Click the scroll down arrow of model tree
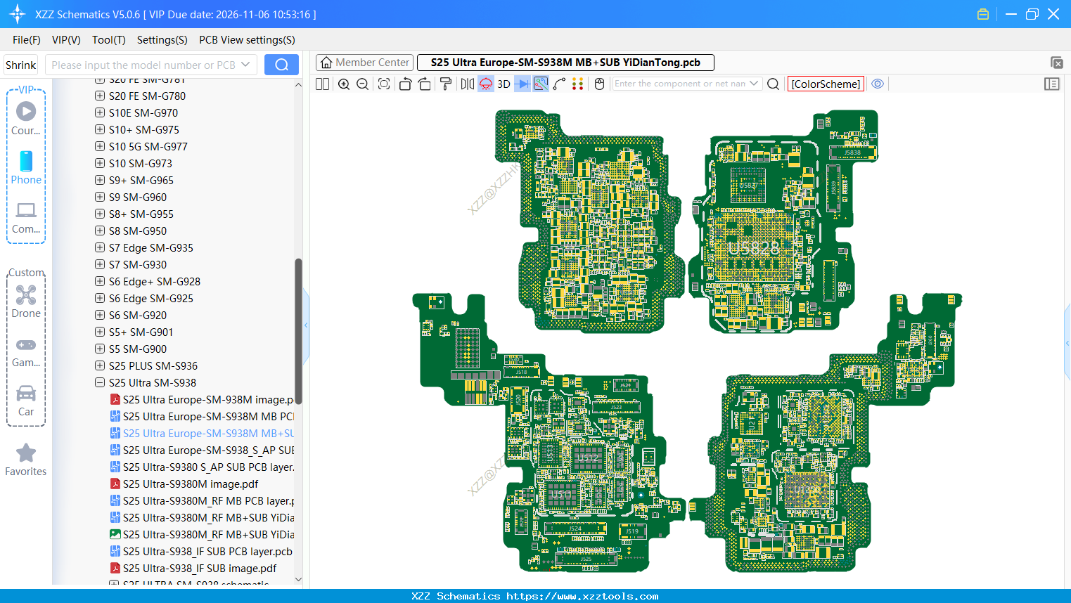Image resolution: width=1071 pixels, height=603 pixels. click(x=298, y=580)
